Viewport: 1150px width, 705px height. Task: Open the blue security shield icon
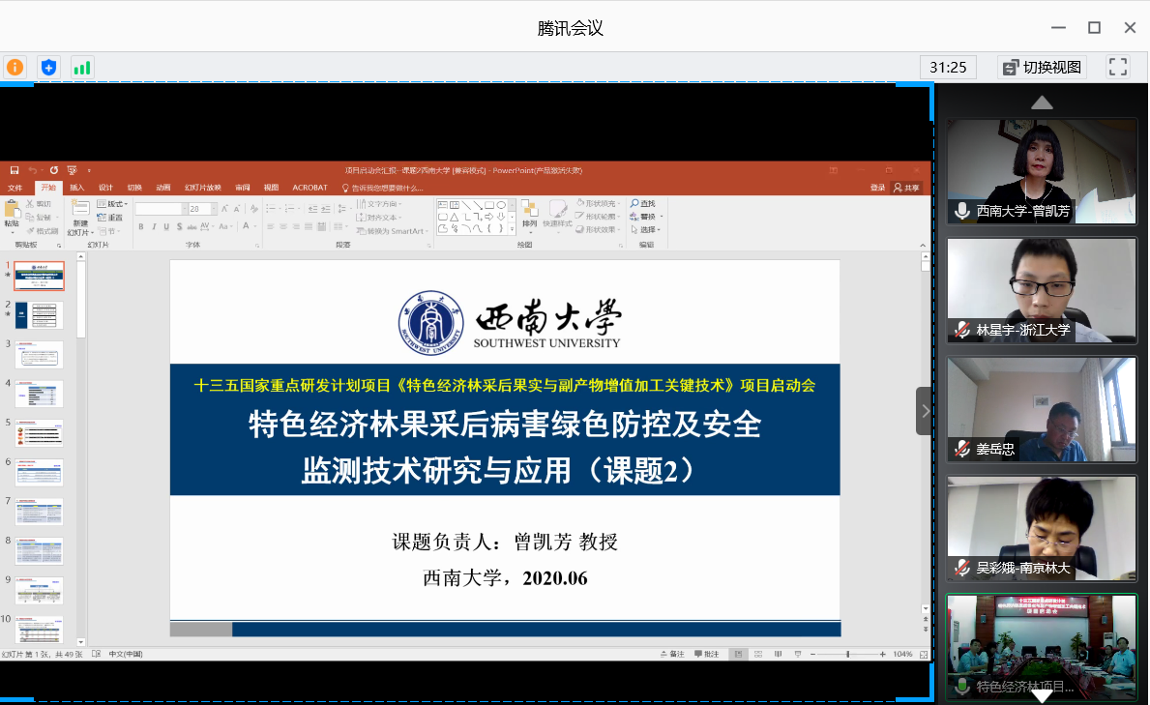click(48, 67)
